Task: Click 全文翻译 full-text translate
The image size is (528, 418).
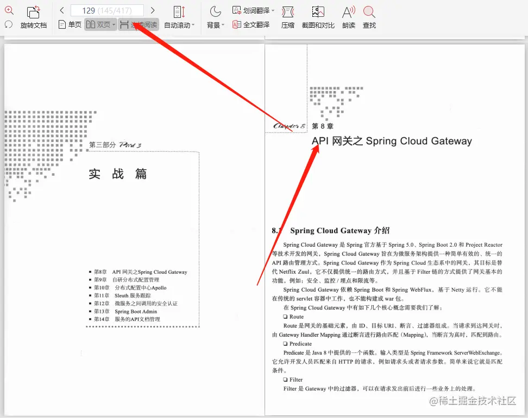Action: [251, 24]
